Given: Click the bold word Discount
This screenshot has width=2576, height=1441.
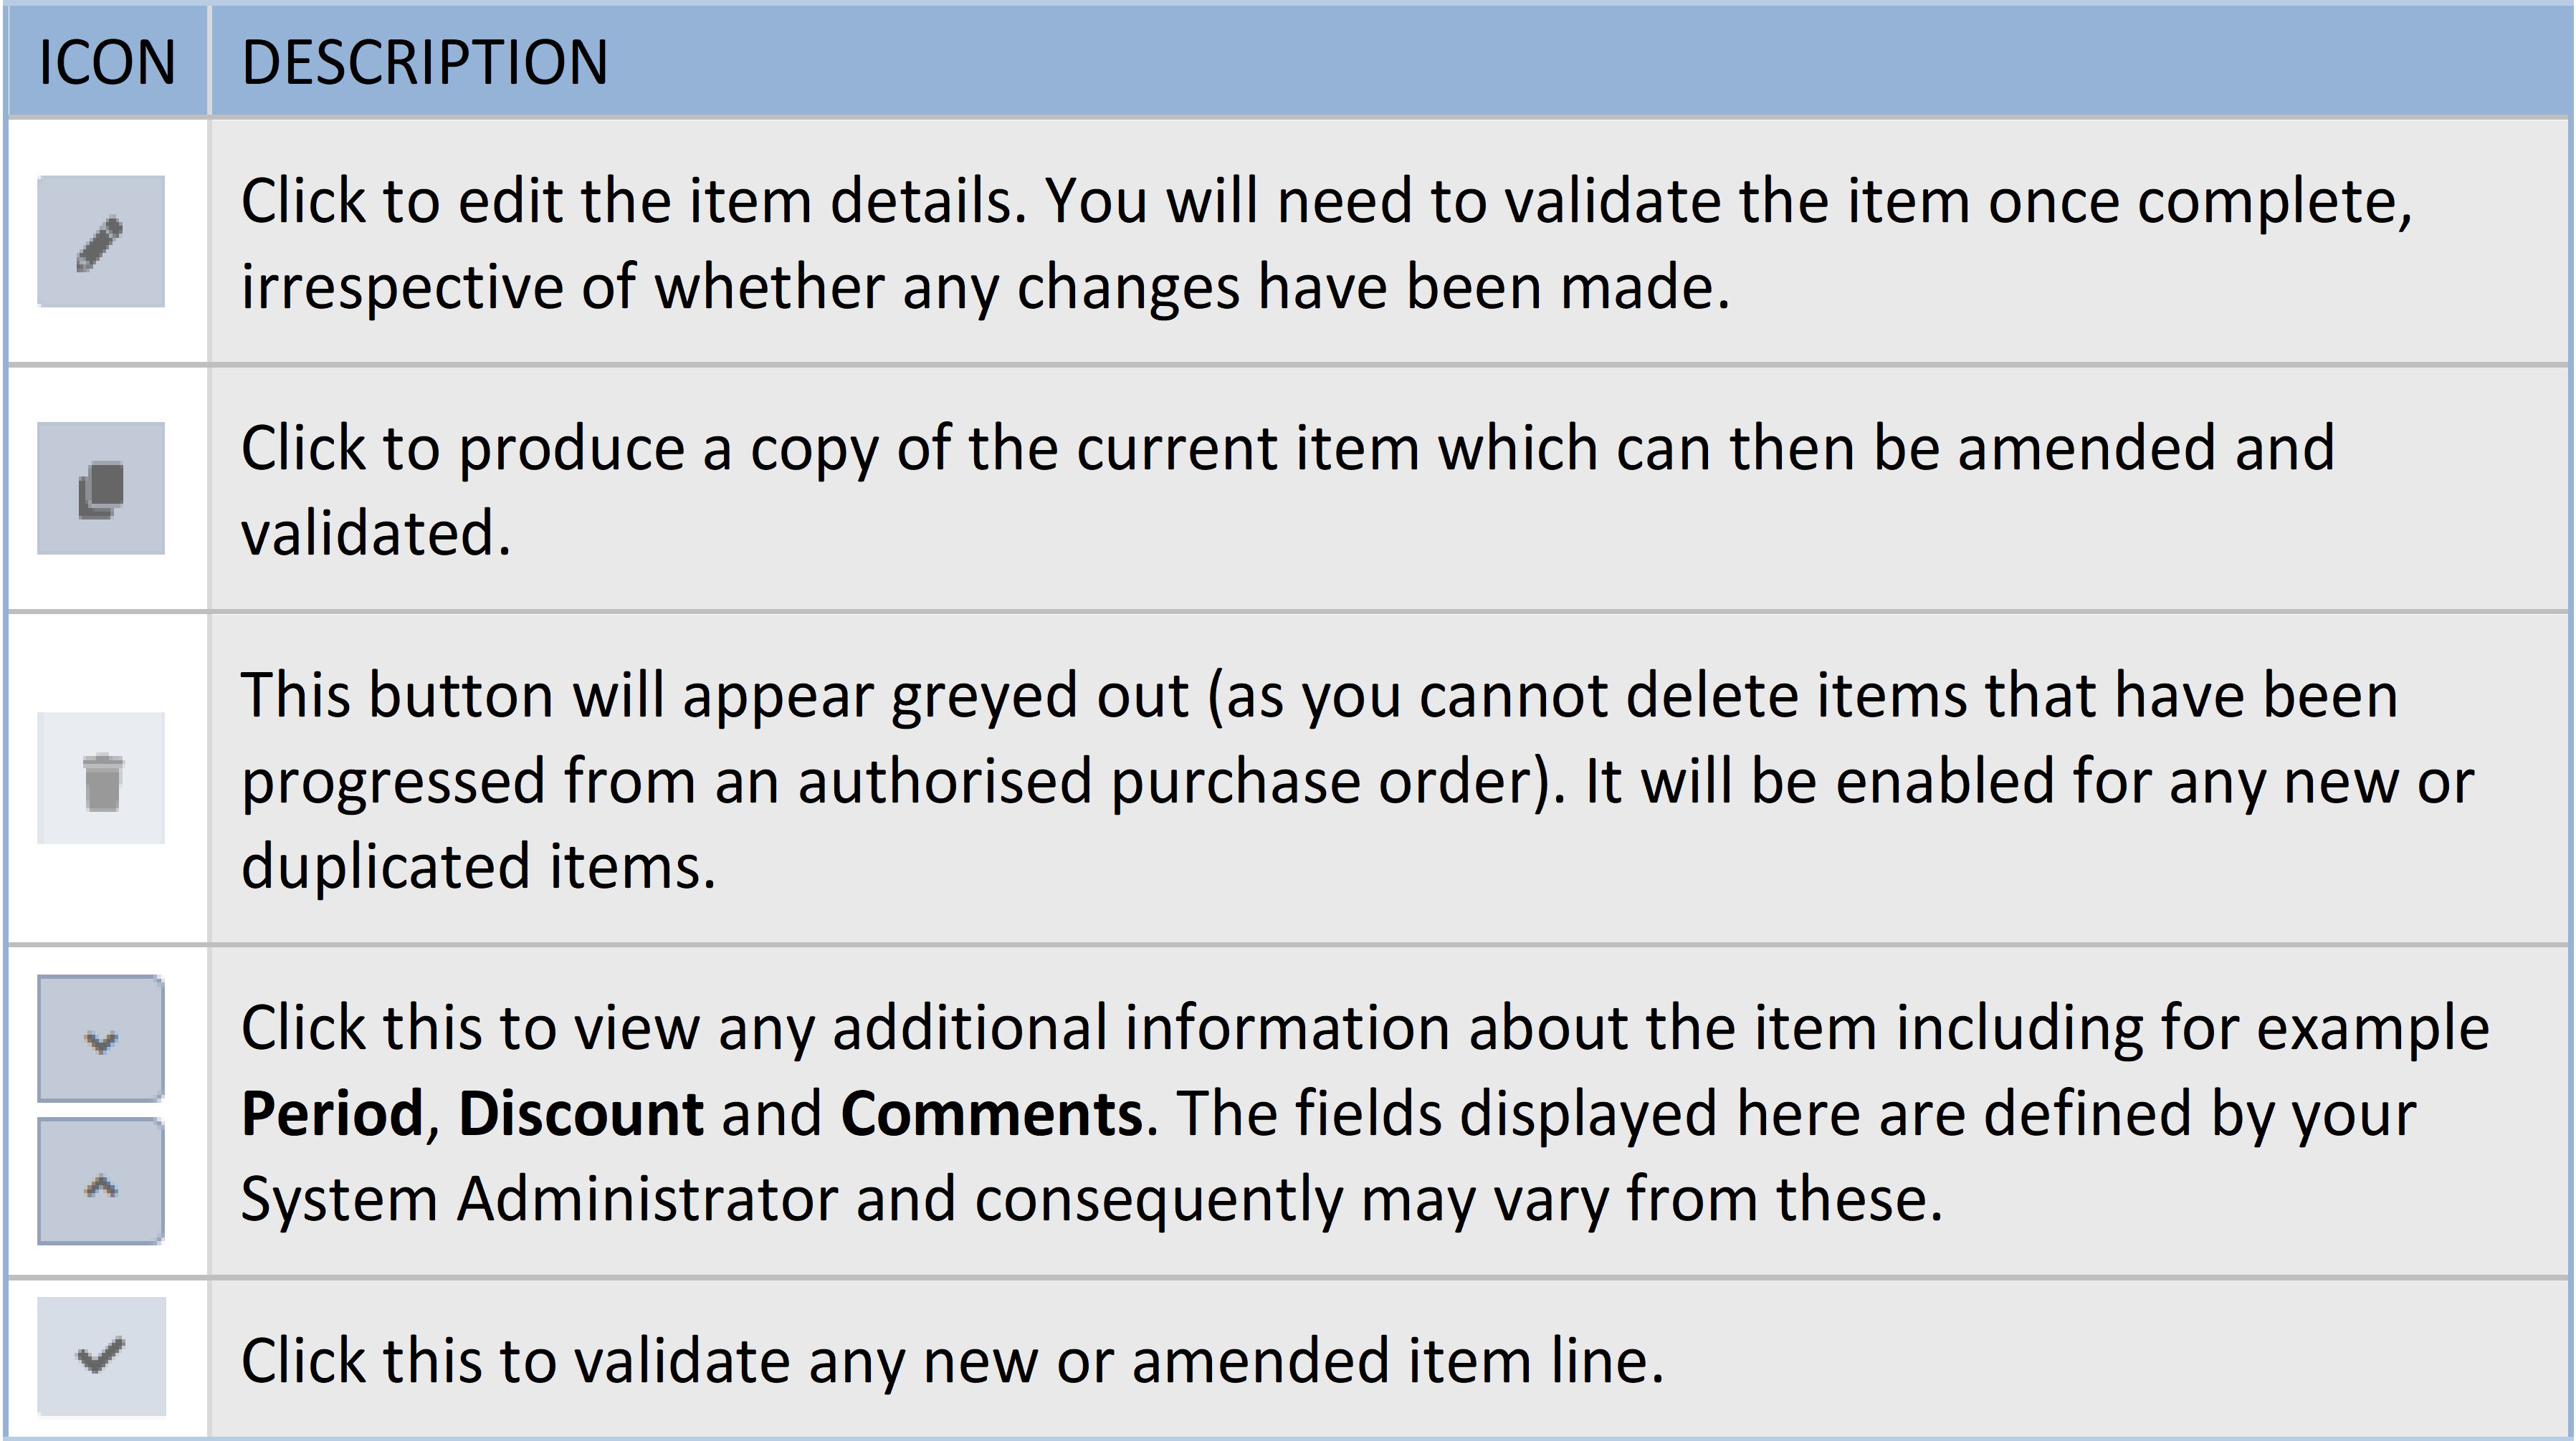Looking at the screenshot, I should click(581, 1114).
